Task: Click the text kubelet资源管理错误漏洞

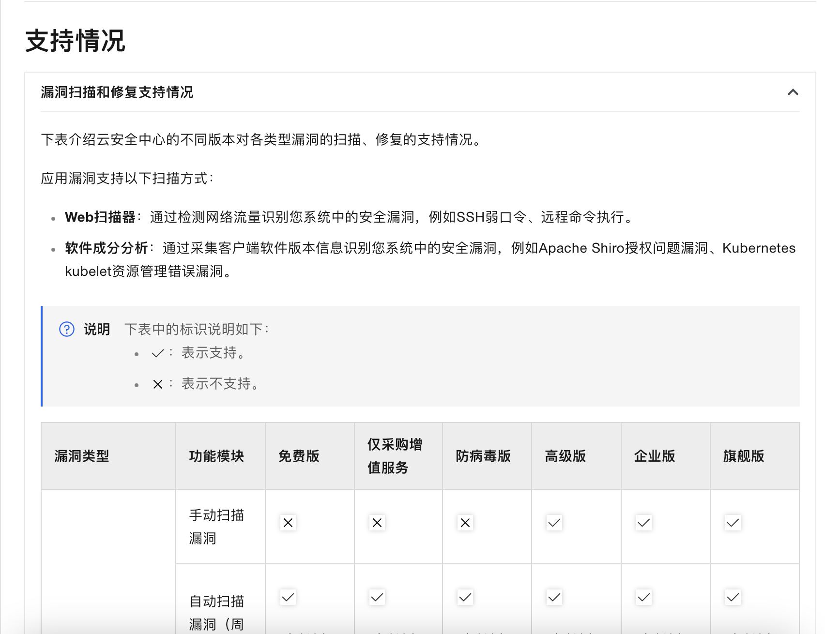Action: click(149, 272)
